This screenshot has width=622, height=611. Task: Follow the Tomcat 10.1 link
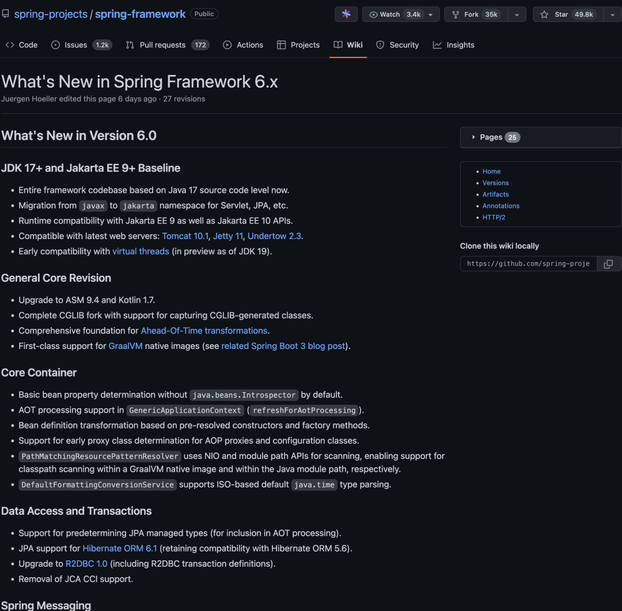(185, 236)
